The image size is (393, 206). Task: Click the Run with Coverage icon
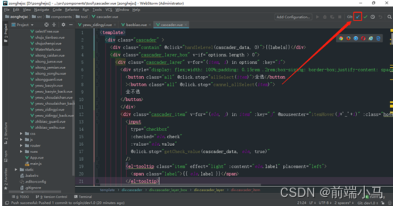click(332, 17)
